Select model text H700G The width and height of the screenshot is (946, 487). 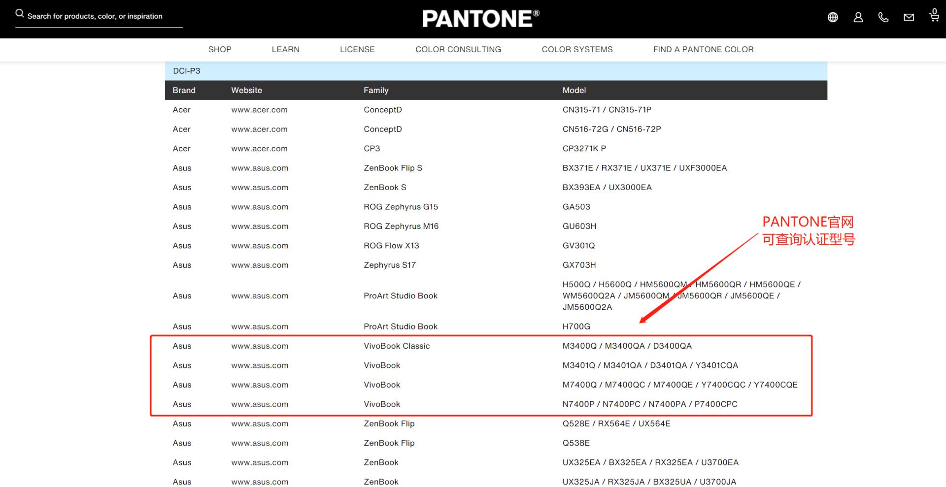(x=576, y=327)
